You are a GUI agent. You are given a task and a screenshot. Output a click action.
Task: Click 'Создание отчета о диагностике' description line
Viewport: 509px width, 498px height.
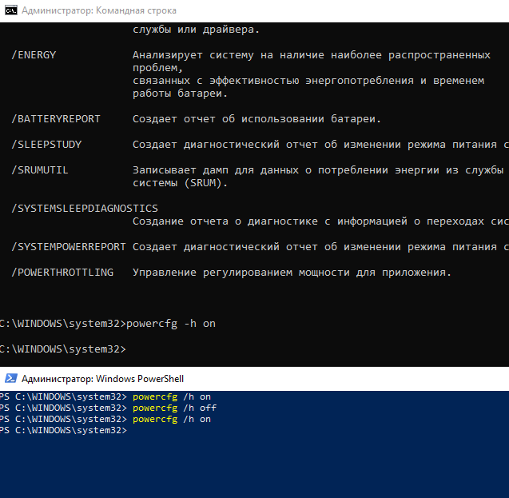click(320, 221)
